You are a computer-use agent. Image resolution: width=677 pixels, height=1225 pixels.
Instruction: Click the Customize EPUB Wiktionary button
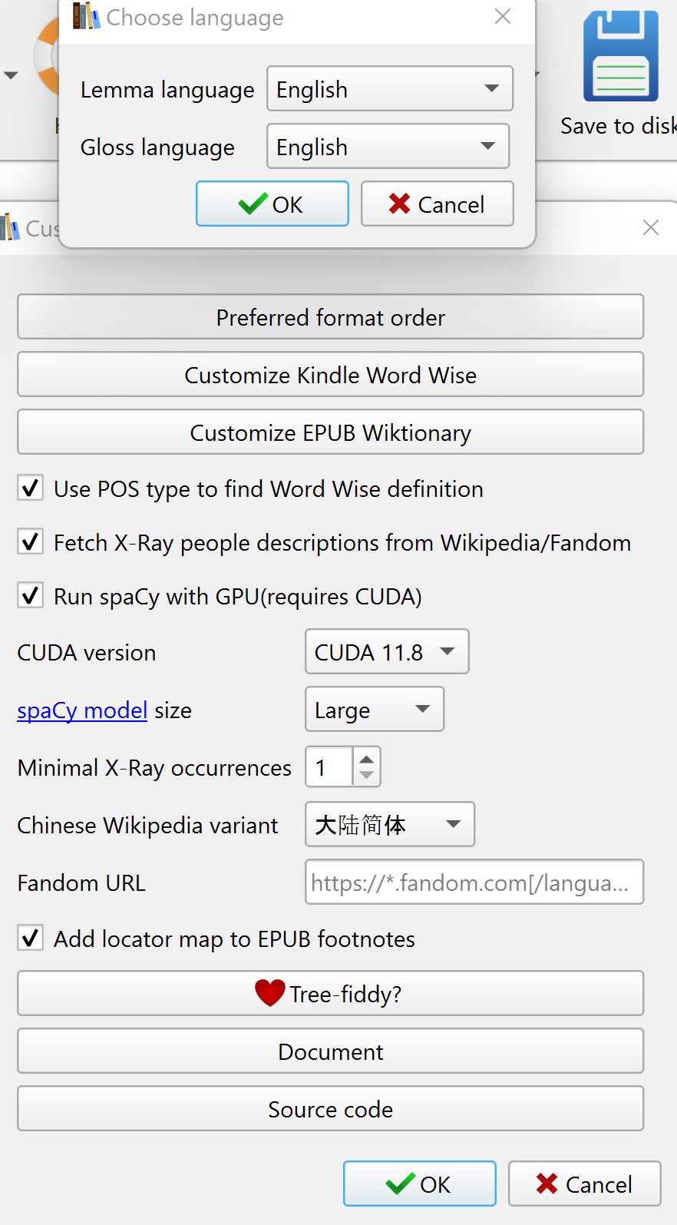click(x=330, y=432)
